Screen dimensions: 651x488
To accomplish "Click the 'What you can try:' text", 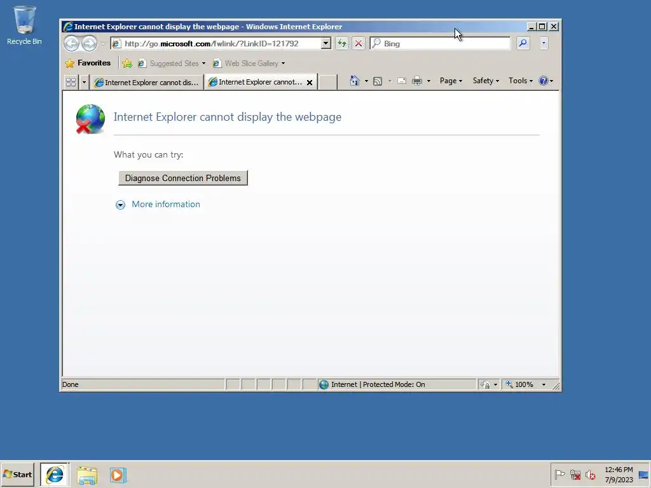I will [x=148, y=155].
